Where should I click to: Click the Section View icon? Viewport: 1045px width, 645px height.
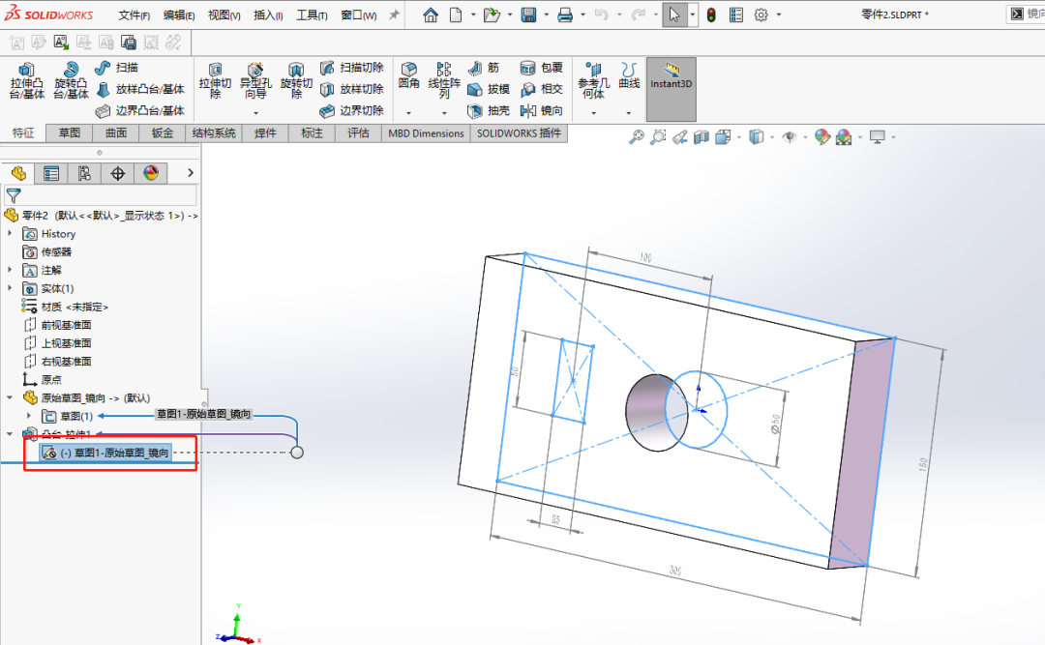(702, 137)
